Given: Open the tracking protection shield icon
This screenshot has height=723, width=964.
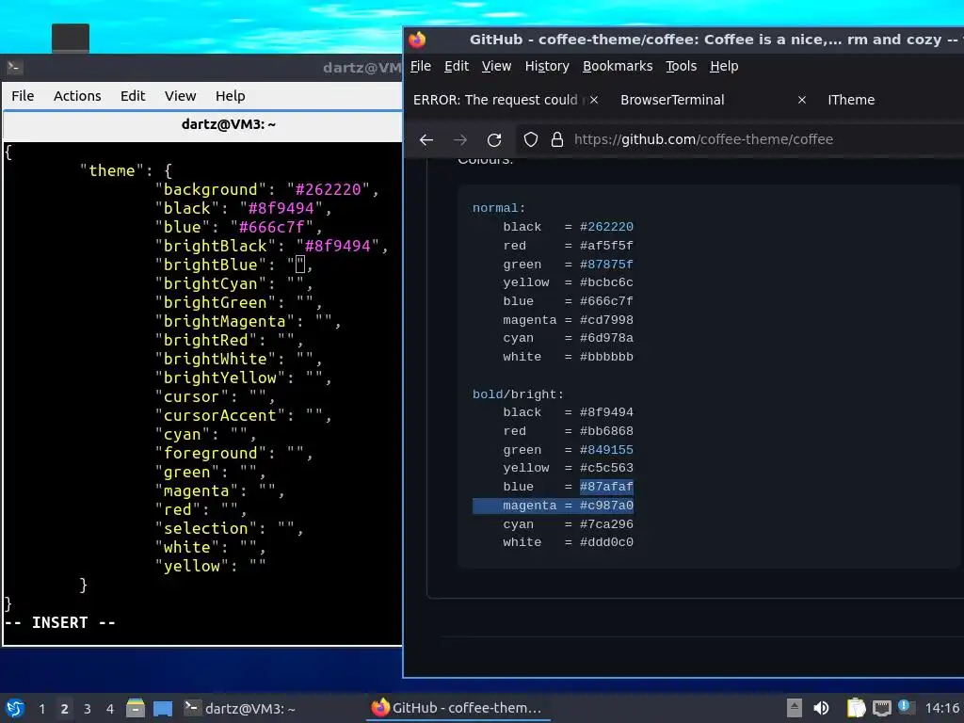Looking at the screenshot, I should click(x=531, y=139).
